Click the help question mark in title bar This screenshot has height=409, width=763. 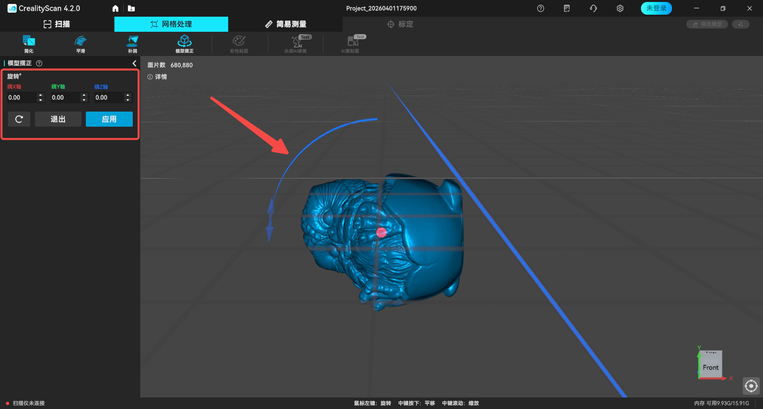coord(540,8)
